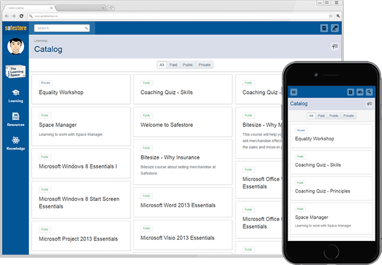Open new browser tab button
Viewport: 382px width, 265px height.
point(111,8)
